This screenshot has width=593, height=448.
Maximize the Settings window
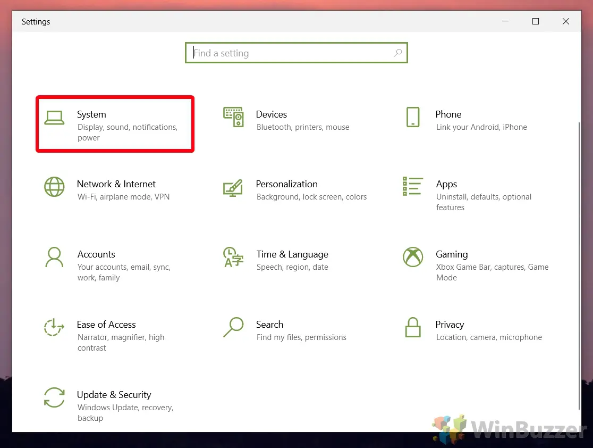536,21
